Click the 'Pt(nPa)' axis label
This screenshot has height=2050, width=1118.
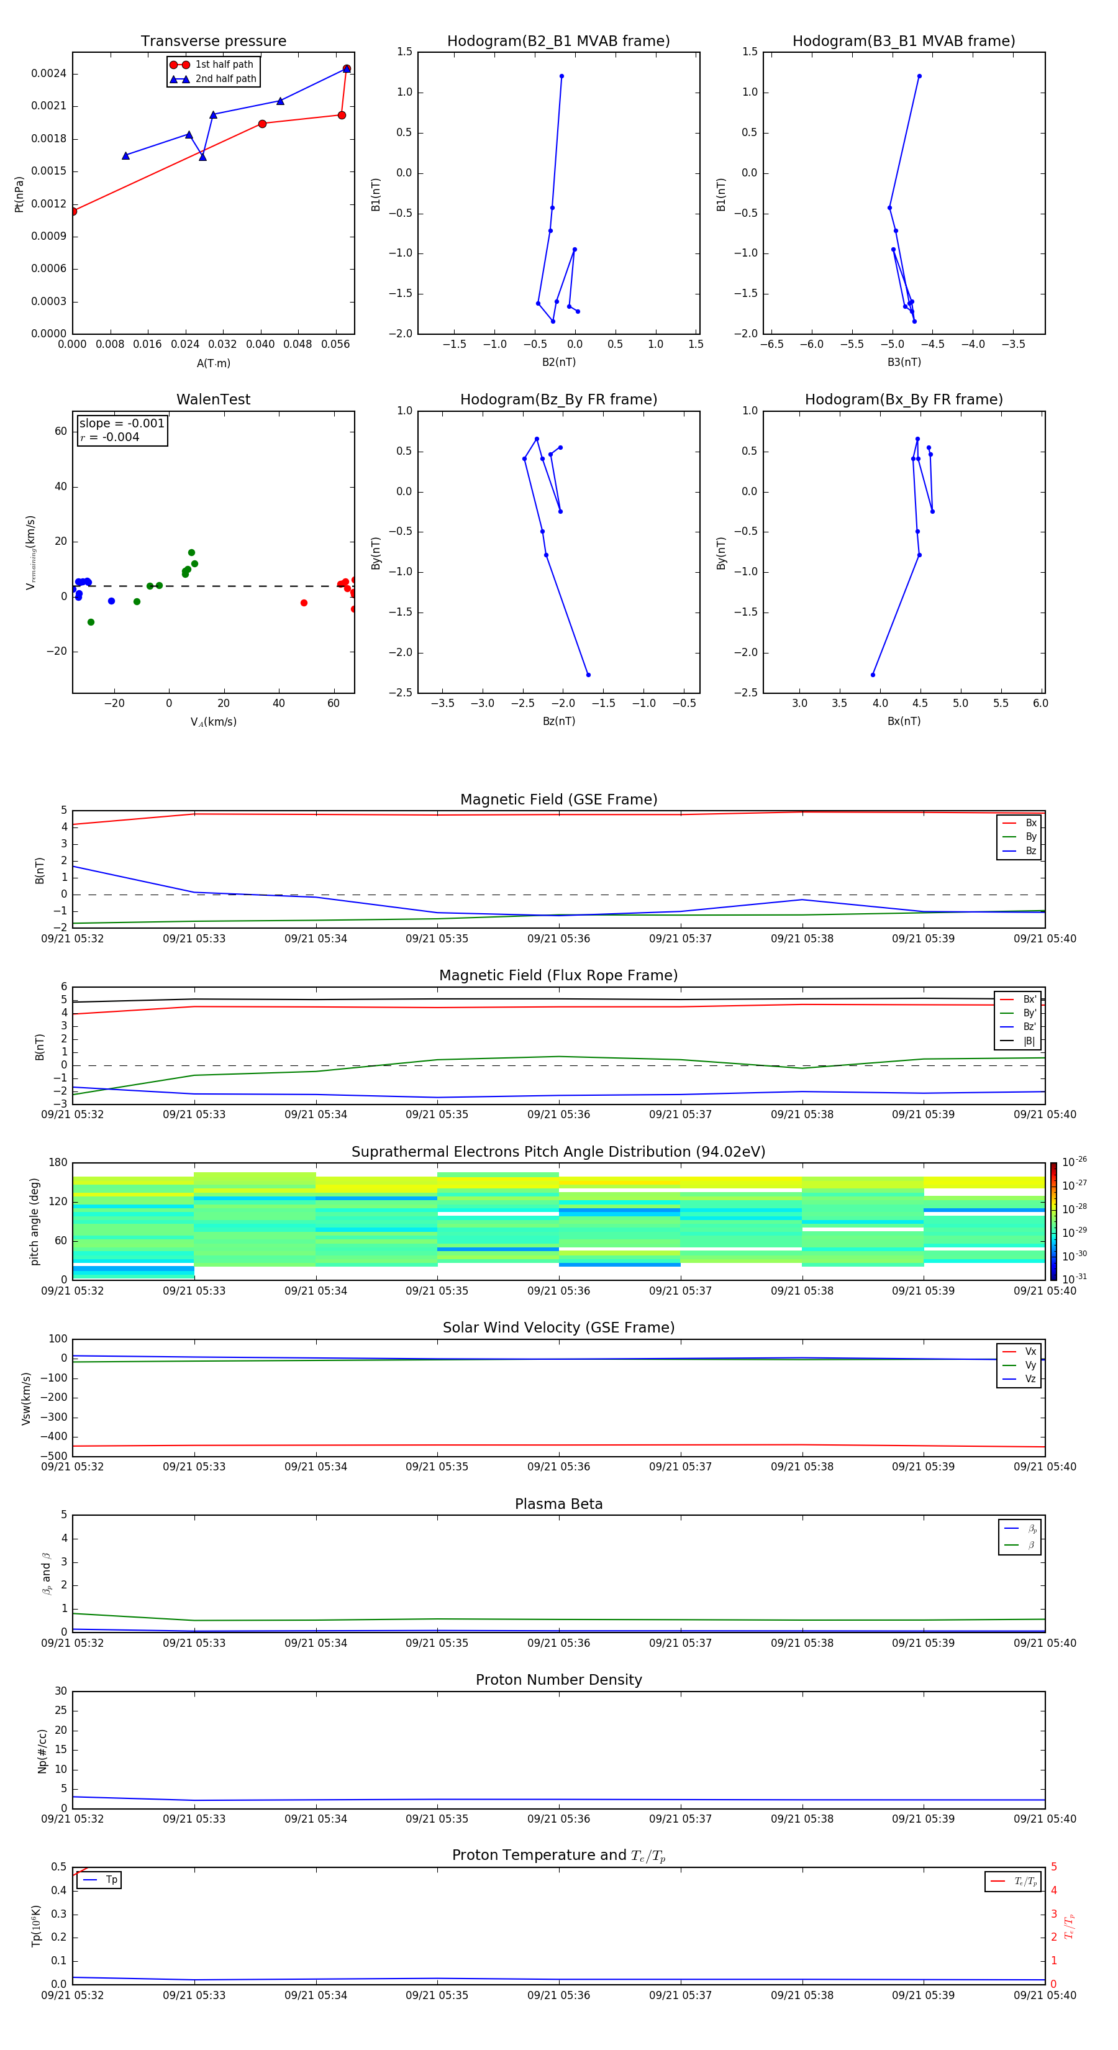(19, 194)
